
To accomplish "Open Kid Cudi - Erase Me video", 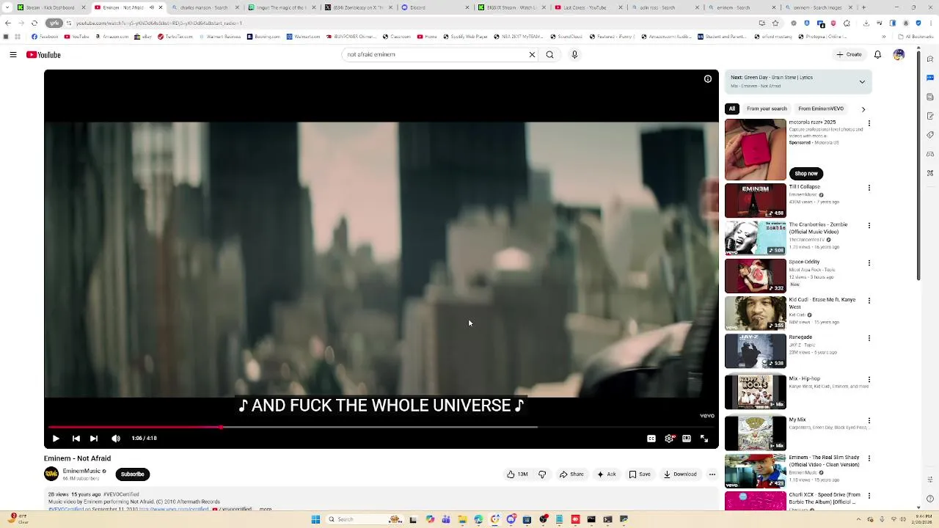I will (755, 313).
